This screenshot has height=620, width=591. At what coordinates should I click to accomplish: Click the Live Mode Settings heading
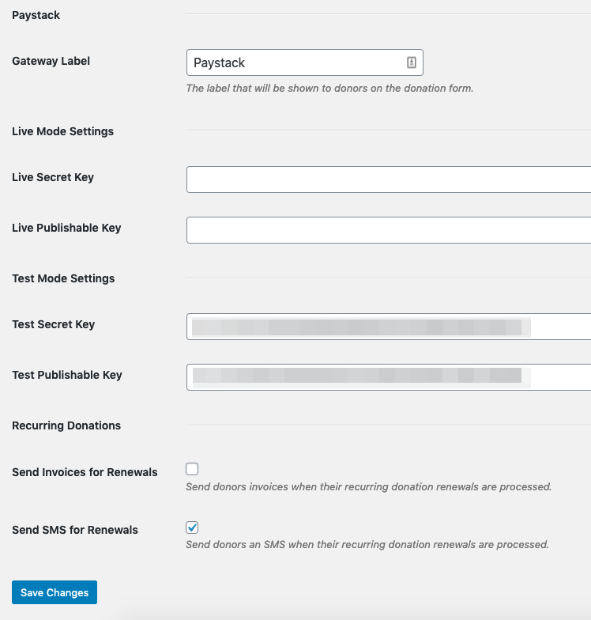pyautogui.click(x=63, y=131)
